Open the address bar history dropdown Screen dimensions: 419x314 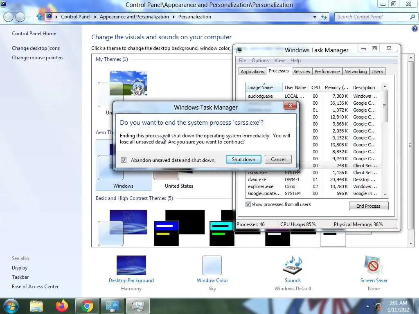click(x=315, y=17)
